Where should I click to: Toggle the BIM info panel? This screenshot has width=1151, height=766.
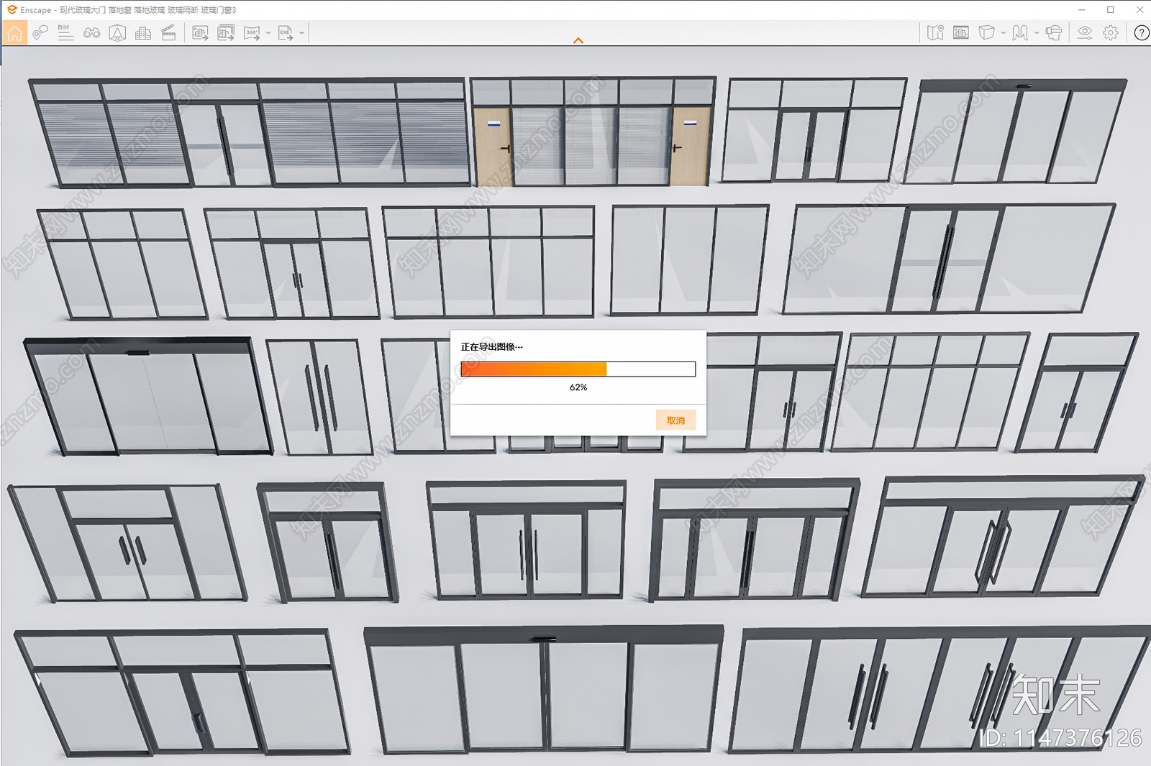[65, 33]
